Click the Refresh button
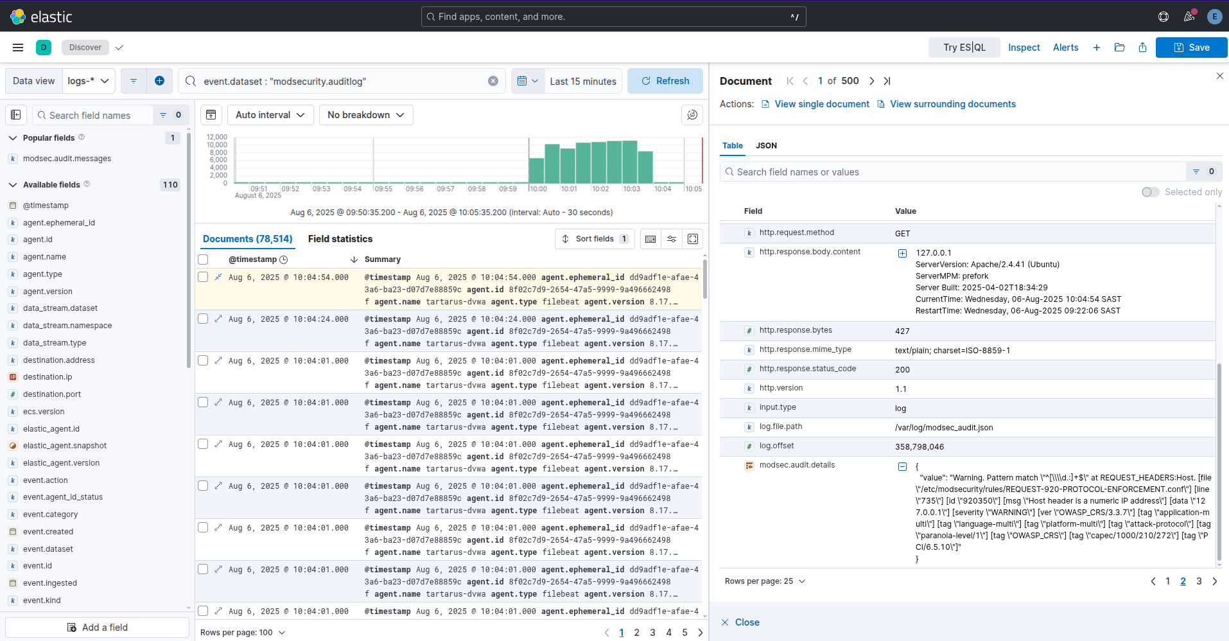 pyautogui.click(x=665, y=81)
